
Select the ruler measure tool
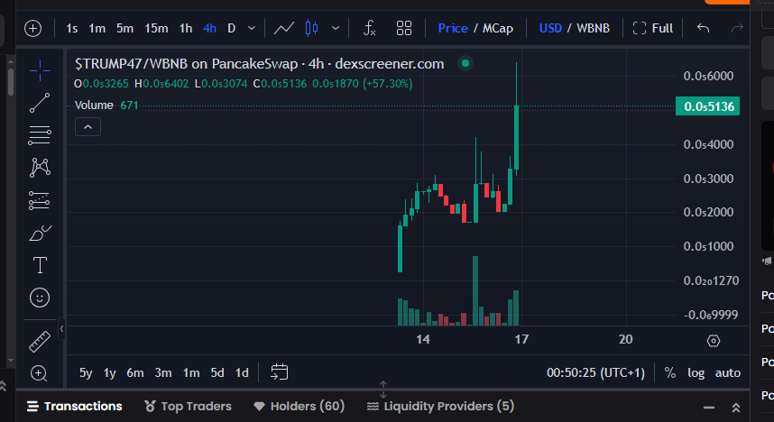tap(40, 342)
